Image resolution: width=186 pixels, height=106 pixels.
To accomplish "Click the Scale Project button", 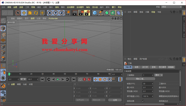I will [140, 79].
